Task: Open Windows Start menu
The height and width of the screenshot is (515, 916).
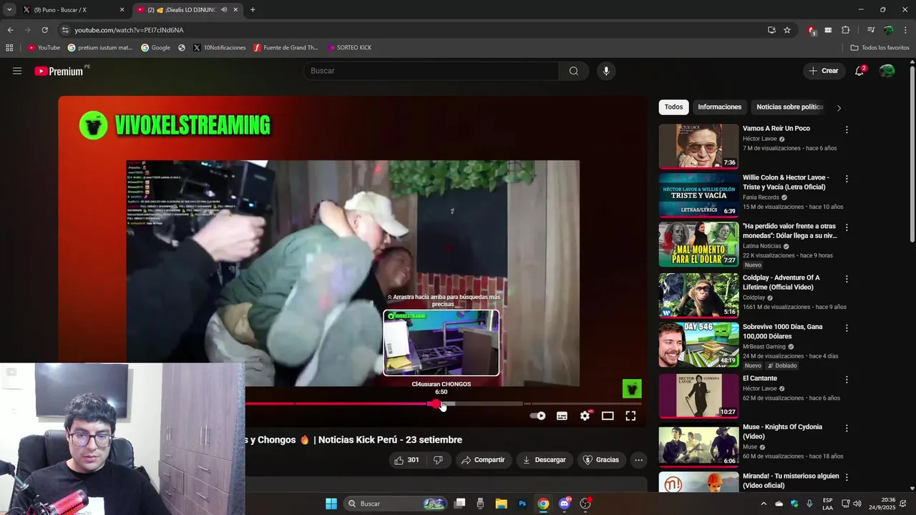Action: tap(331, 504)
